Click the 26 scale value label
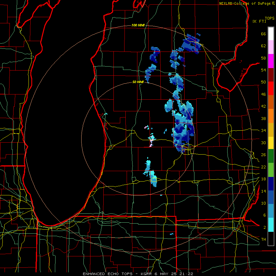 (x=263, y=155)
